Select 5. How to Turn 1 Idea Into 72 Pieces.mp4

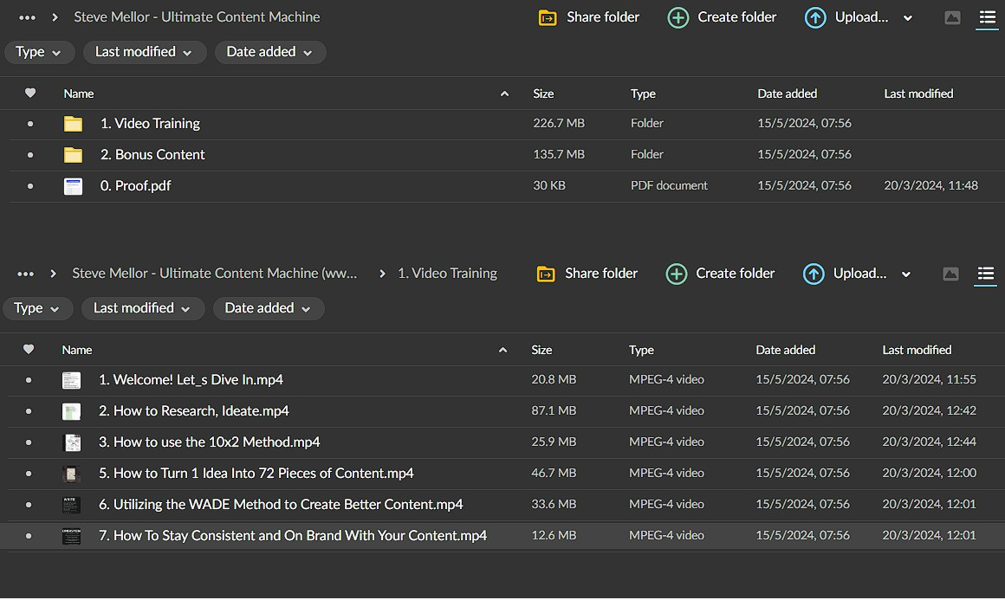coord(256,474)
